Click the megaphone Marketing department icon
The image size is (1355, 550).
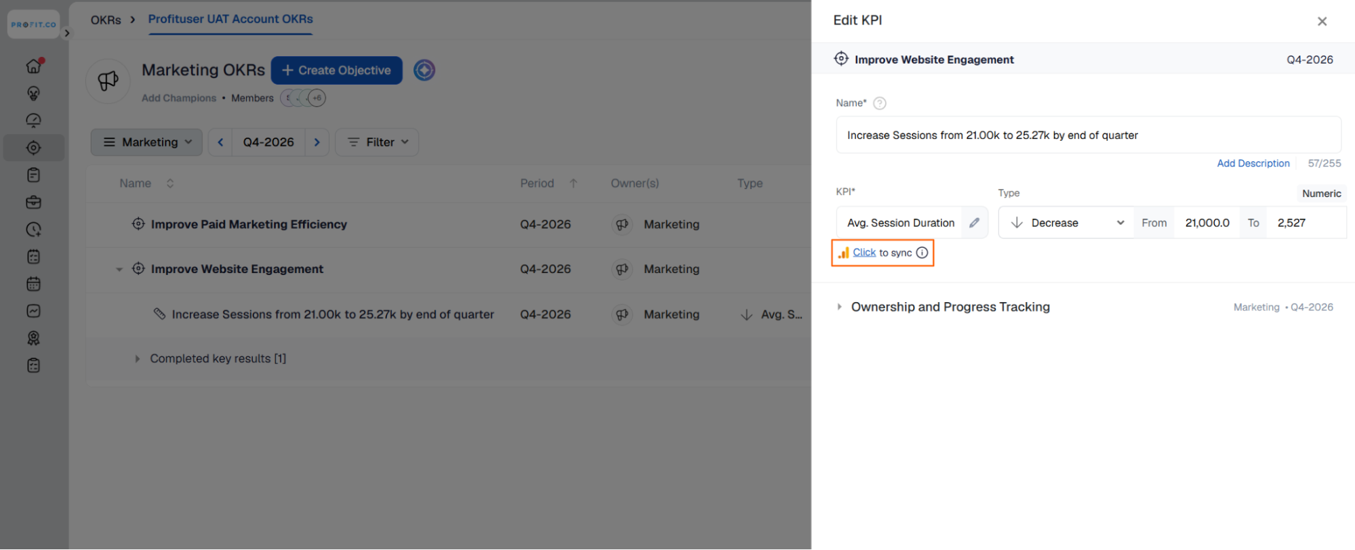click(108, 81)
